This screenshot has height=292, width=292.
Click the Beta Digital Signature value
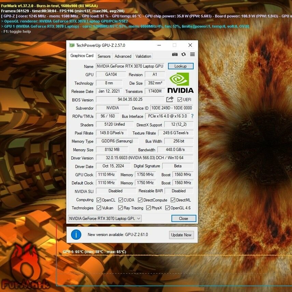tap(178, 166)
